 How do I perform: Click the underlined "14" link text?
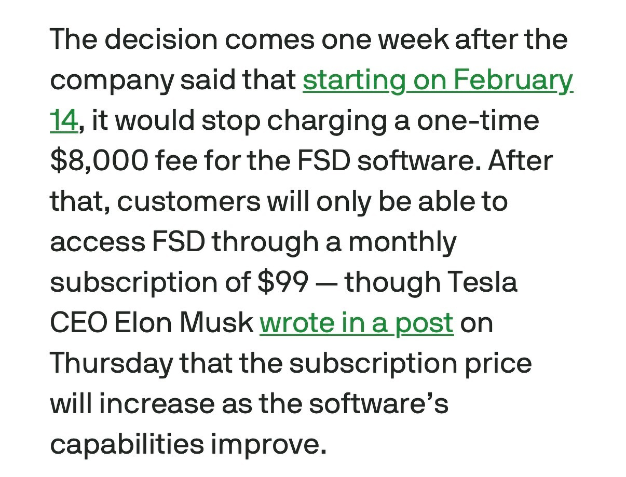pos(63,121)
